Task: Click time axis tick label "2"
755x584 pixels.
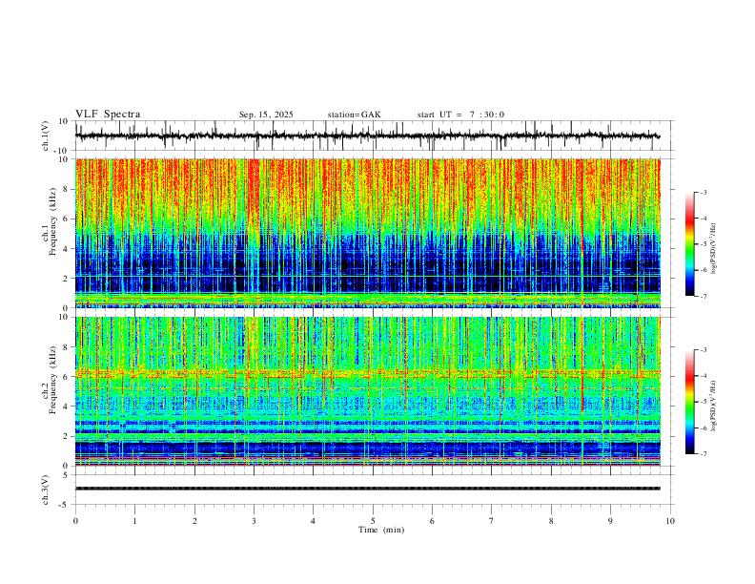Action: [194, 521]
